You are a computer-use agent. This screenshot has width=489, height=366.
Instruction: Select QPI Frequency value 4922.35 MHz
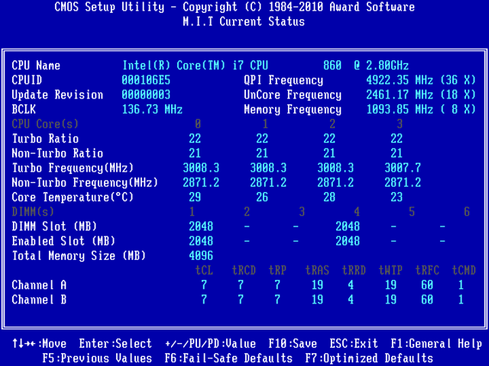[x=421, y=80]
